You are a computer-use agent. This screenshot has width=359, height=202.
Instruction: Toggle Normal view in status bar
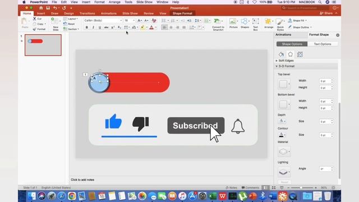265,187
